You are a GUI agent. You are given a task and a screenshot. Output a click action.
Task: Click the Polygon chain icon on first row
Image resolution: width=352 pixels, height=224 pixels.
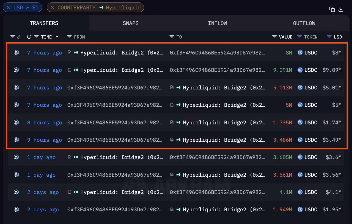(x=16, y=53)
